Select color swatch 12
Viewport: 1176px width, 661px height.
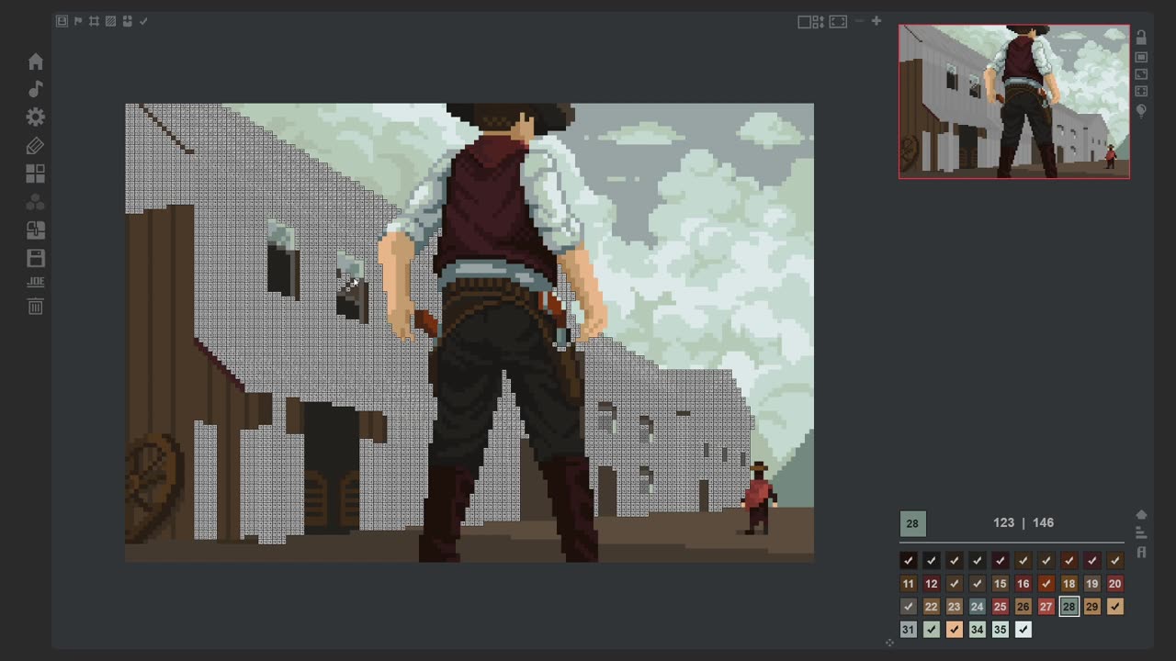click(931, 583)
